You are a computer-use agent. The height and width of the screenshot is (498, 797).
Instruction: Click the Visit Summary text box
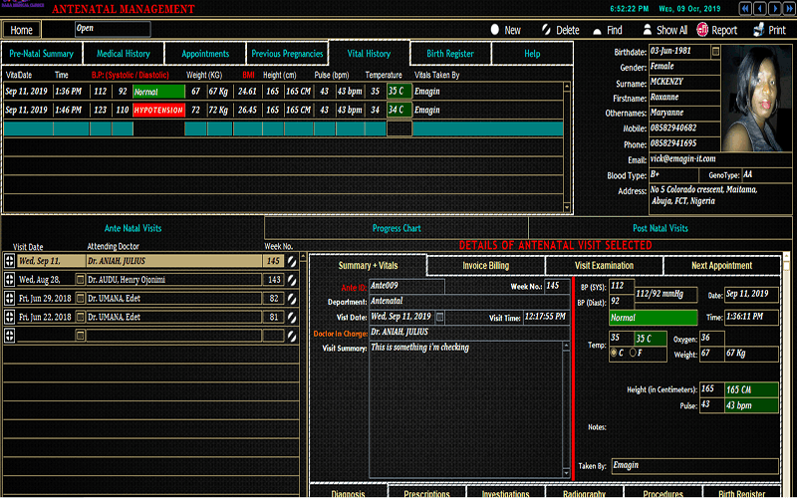click(x=466, y=398)
